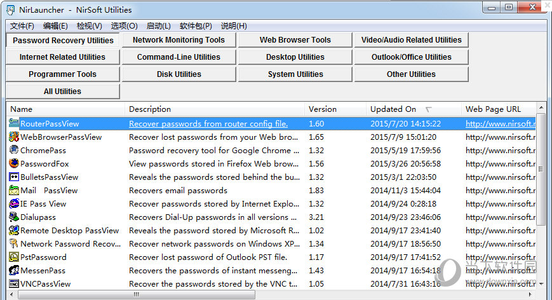Select the Remote Desktop PassView icon
Image resolution: width=552 pixels, height=300 pixels.
[14, 230]
